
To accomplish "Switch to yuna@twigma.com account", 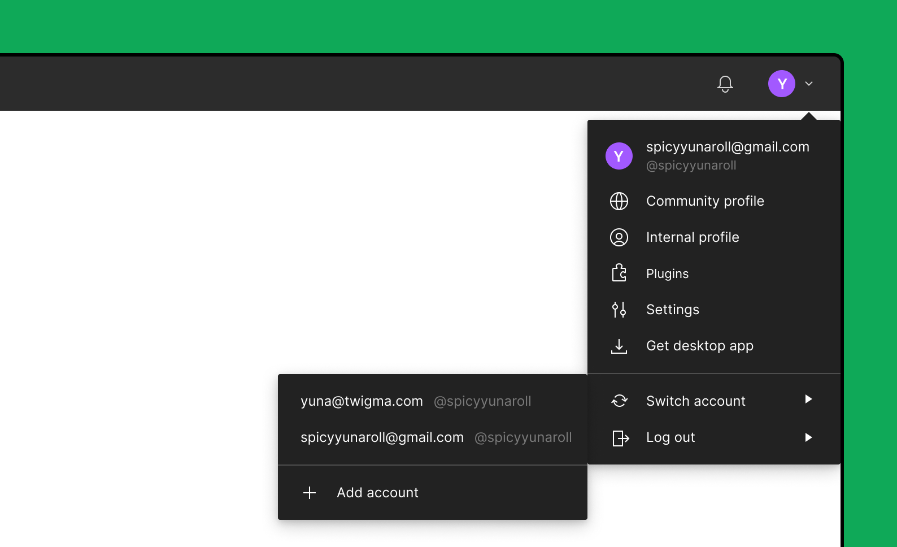I will point(433,401).
